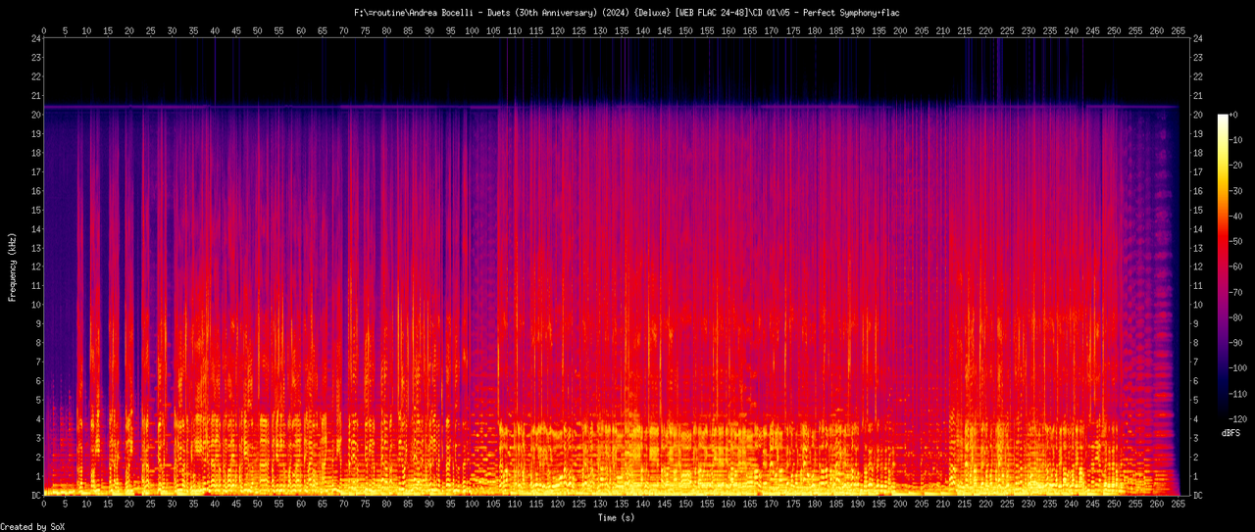The image size is (1255, 532).
Task: Select the '-60' value on the dBFS legend
Action: pyautogui.click(x=1237, y=267)
